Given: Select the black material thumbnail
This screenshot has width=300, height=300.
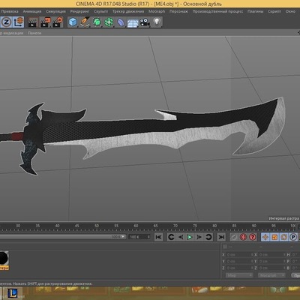Looking at the screenshot, I should click(4, 259).
